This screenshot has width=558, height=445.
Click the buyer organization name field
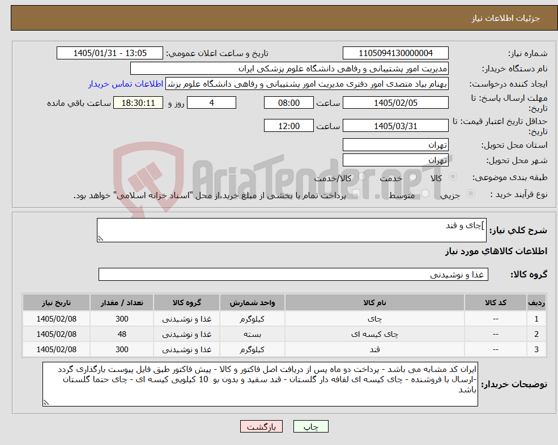click(289, 69)
